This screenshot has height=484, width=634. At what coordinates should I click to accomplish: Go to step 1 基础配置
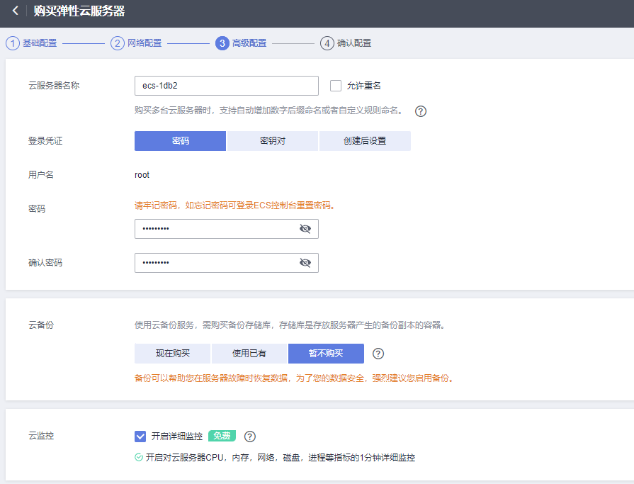(31, 43)
